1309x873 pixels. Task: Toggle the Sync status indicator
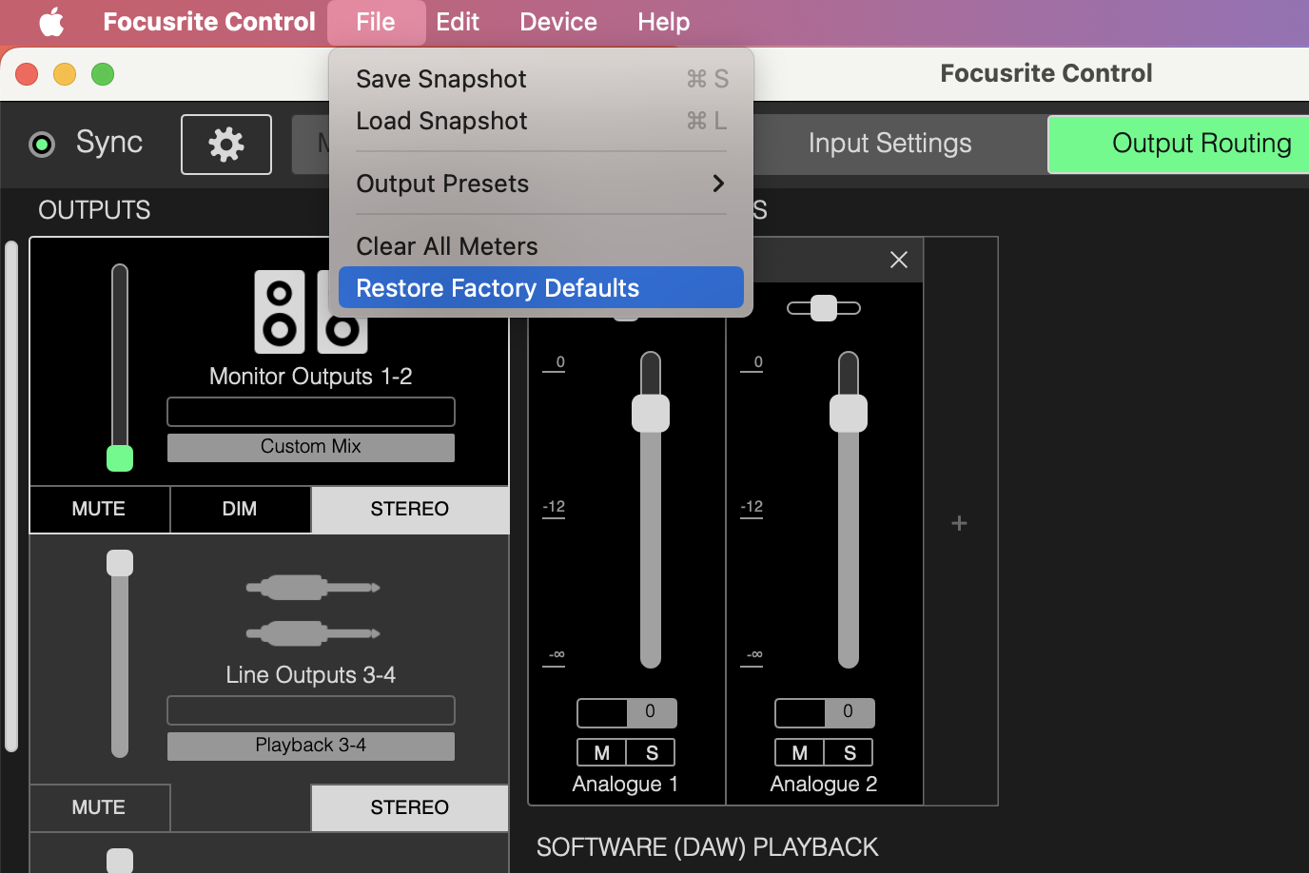point(42,145)
